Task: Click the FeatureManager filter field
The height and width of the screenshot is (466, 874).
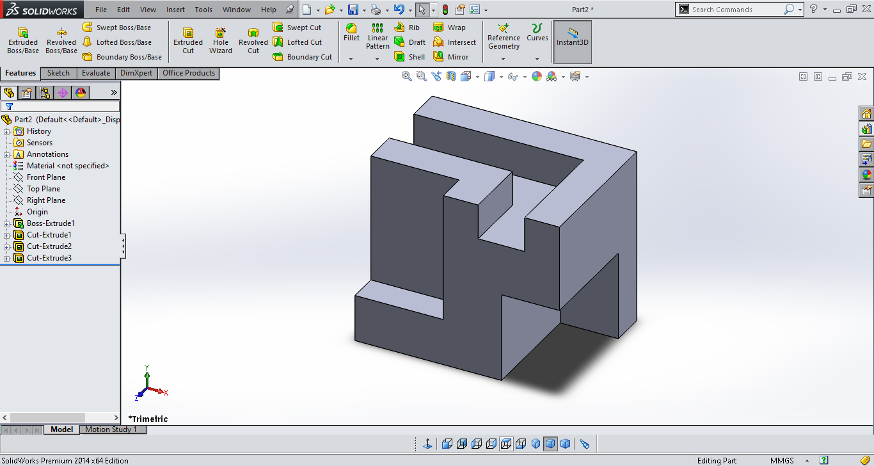Action: (x=60, y=106)
